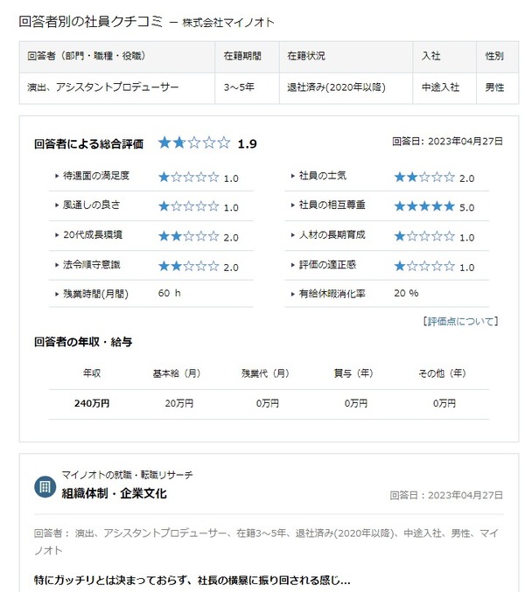This screenshot has width=525, height=592.
Task: Click the 20万円 base salary value
Action: [179, 404]
